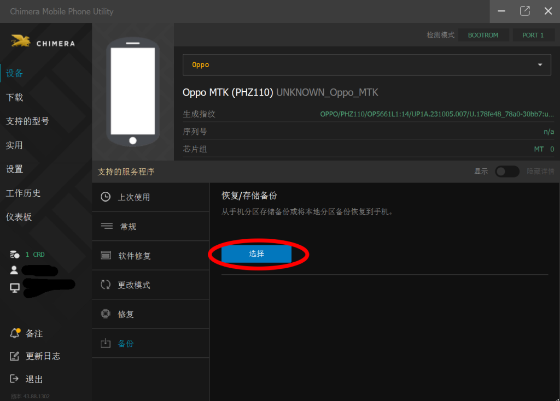The height and width of the screenshot is (401, 560).
Task: Log out via 退出
Action: [x=34, y=379]
